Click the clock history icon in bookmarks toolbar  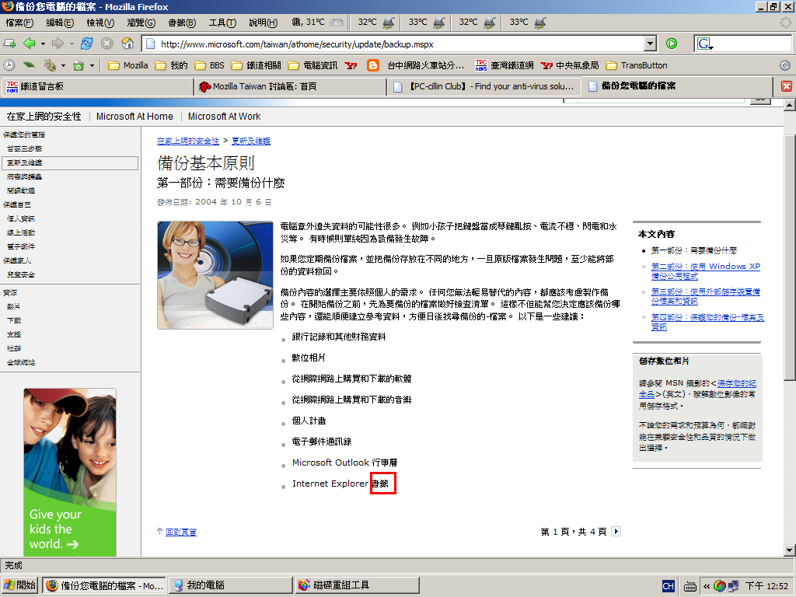click(9, 65)
